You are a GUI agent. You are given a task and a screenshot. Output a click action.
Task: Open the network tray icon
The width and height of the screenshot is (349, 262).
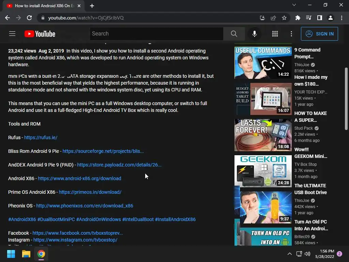[299, 254]
